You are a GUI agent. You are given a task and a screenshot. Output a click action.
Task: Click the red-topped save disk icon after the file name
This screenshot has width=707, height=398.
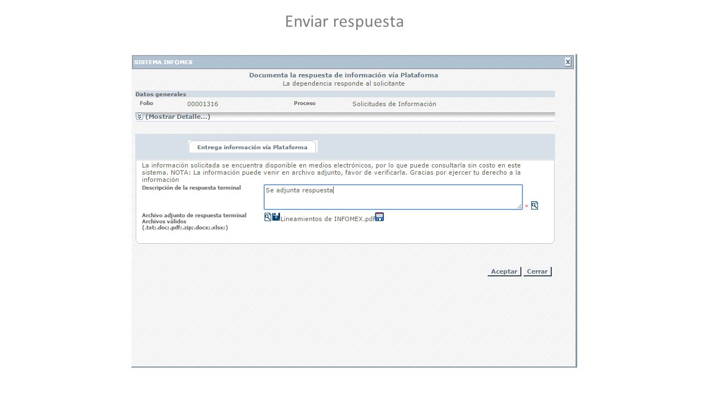[379, 217]
